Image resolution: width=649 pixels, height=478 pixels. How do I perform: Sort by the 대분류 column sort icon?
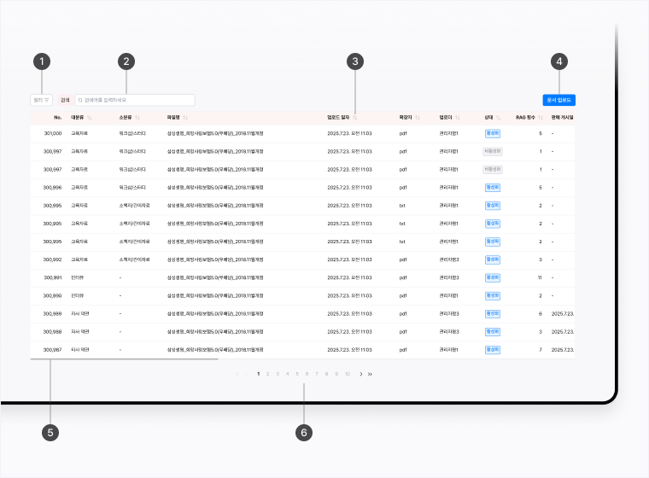click(89, 117)
